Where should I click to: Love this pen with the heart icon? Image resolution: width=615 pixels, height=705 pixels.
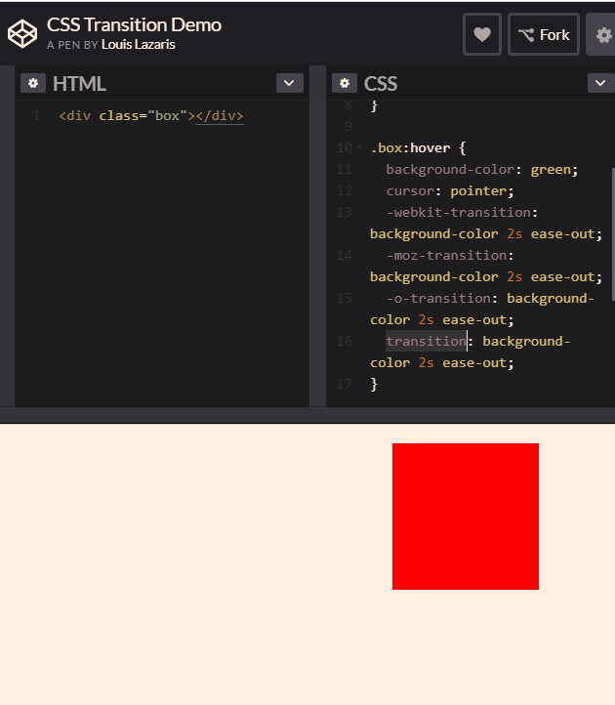tap(481, 34)
